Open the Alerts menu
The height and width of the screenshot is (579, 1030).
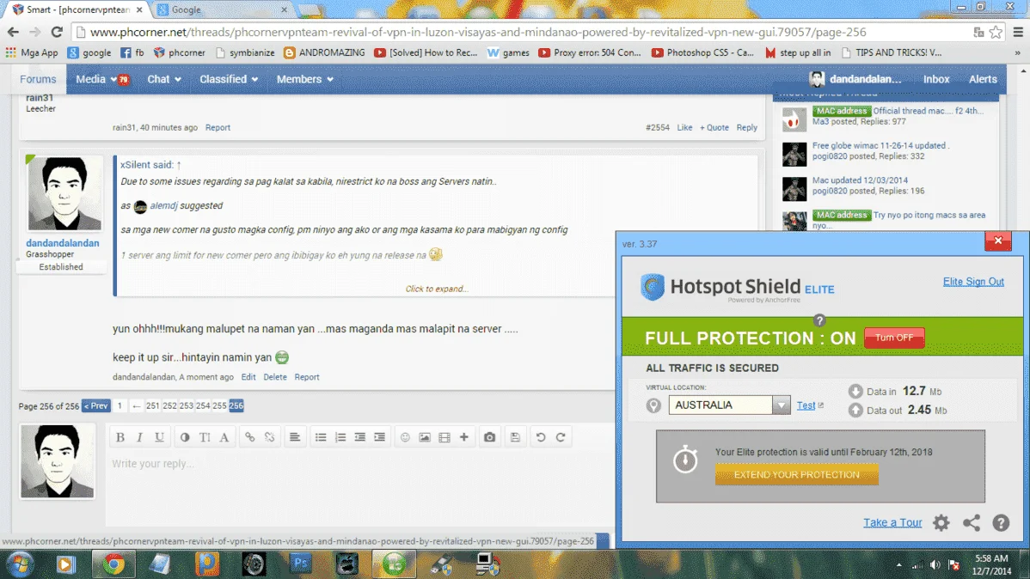click(x=983, y=79)
